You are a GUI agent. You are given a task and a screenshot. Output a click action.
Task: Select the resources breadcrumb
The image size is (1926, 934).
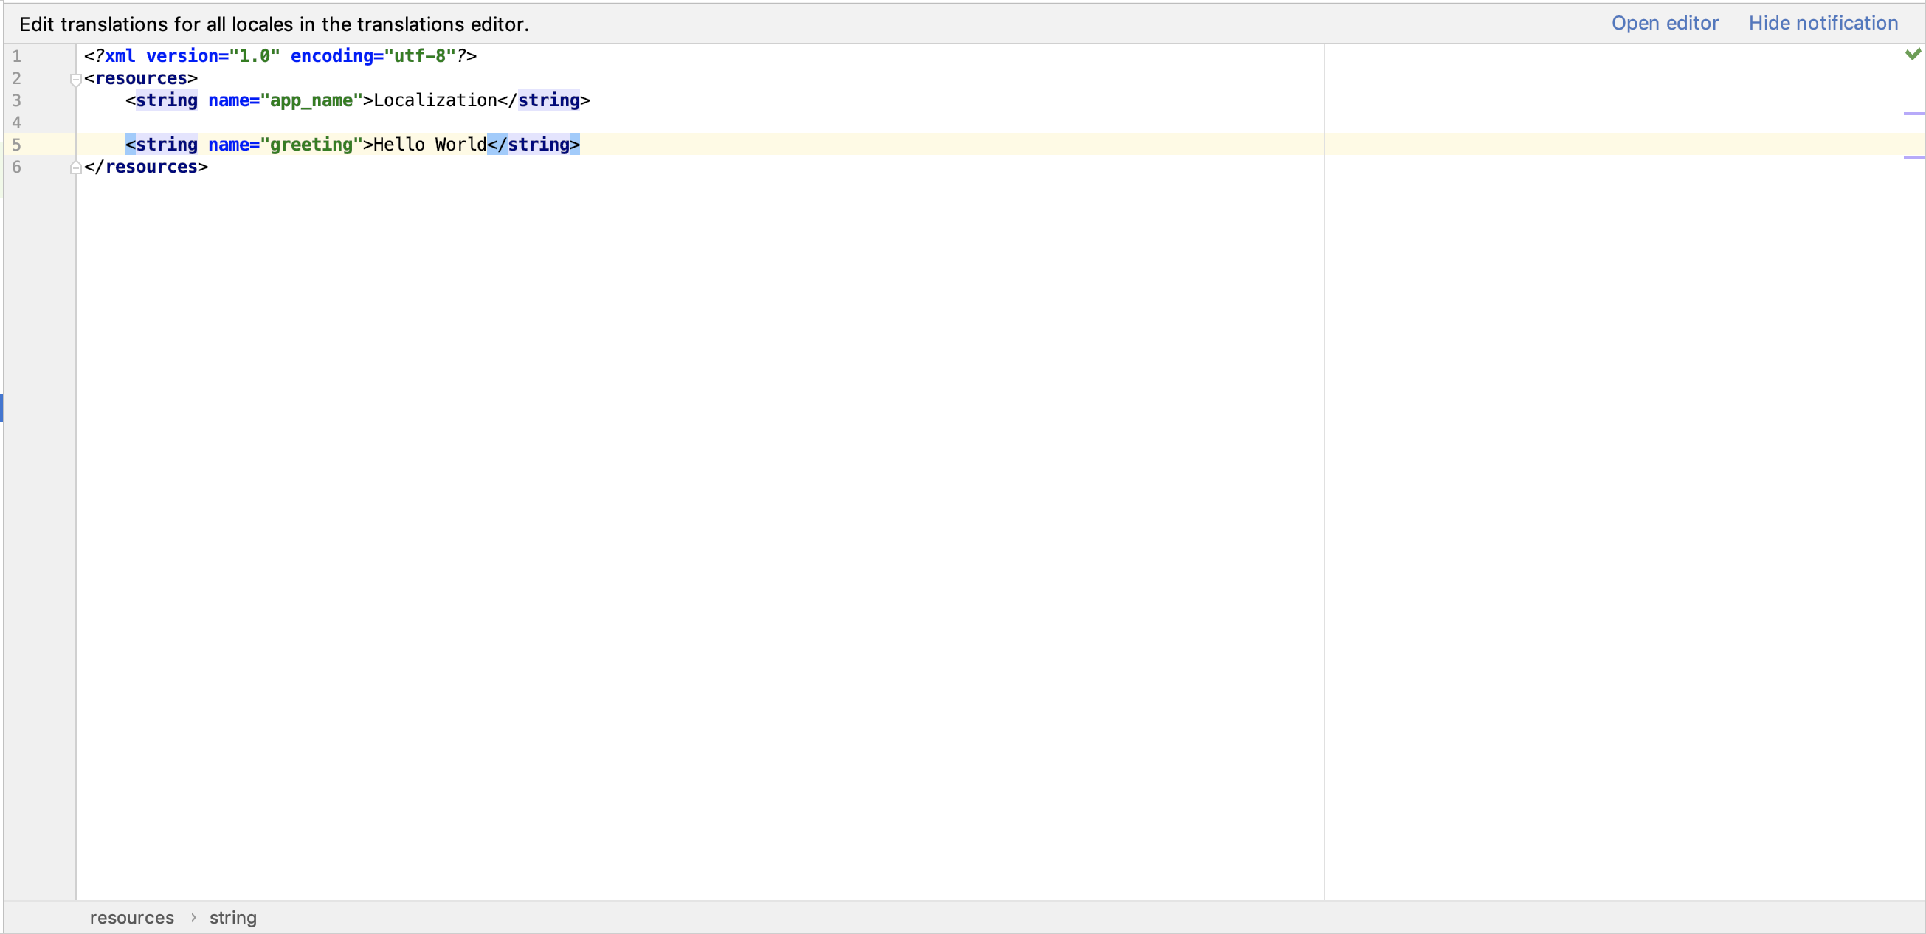pyautogui.click(x=131, y=917)
